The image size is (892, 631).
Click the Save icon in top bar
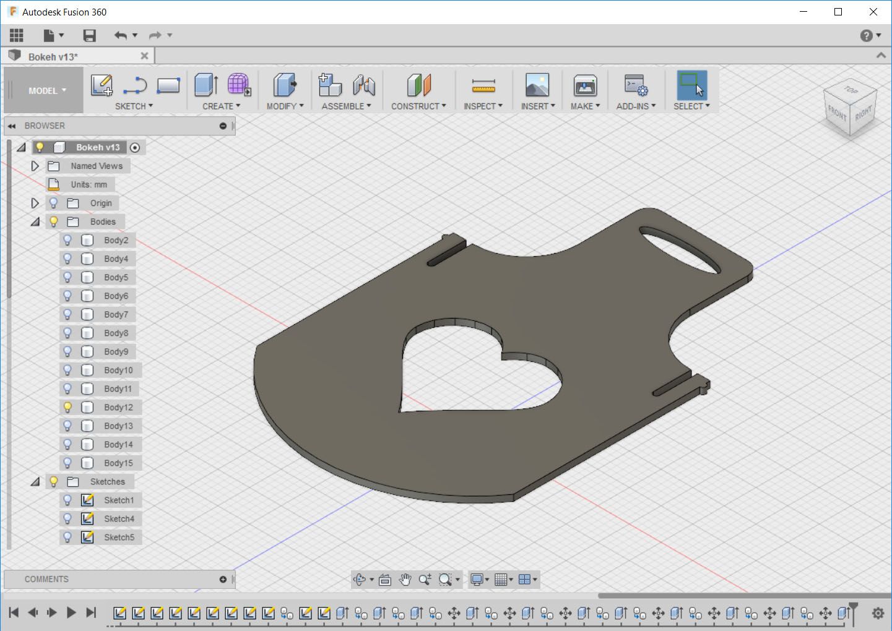90,35
